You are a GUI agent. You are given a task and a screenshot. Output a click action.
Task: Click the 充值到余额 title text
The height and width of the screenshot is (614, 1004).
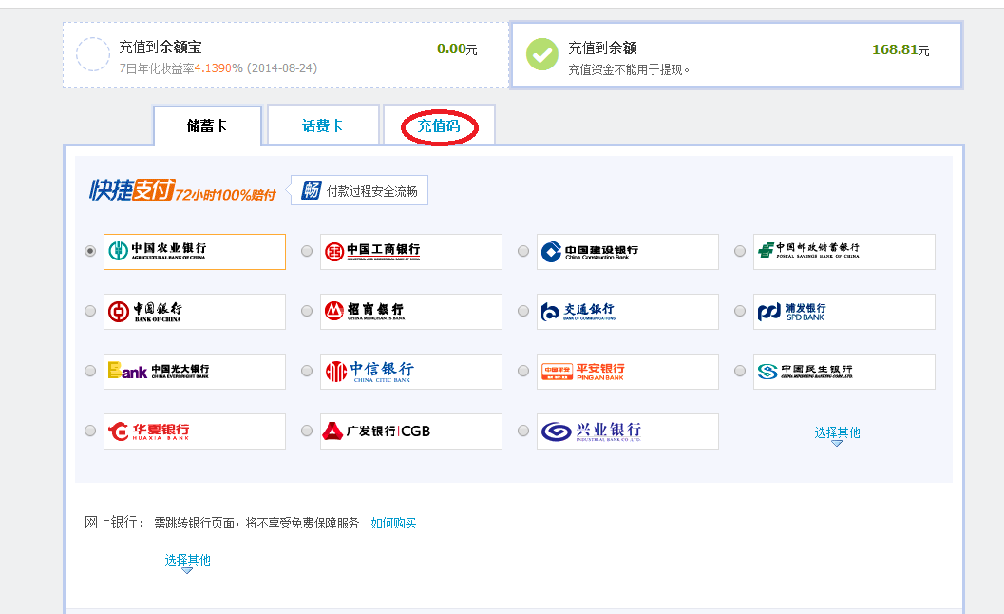pyautogui.click(x=602, y=48)
